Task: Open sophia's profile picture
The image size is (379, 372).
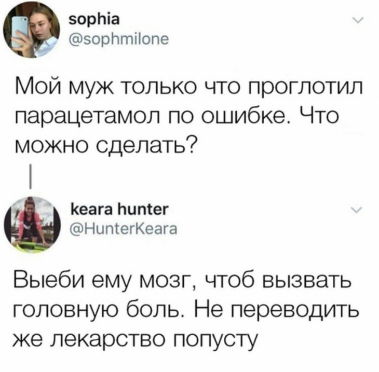Action: (32, 30)
